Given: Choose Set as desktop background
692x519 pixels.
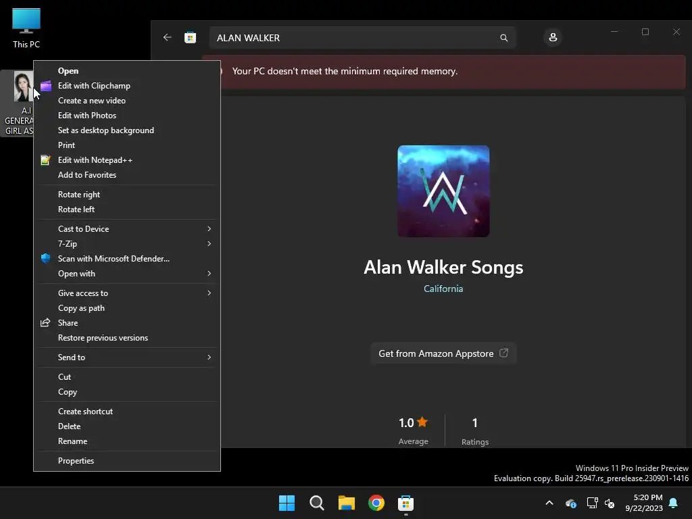Looking at the screenshot, I should pyautogui.click(x=127, y=130).
